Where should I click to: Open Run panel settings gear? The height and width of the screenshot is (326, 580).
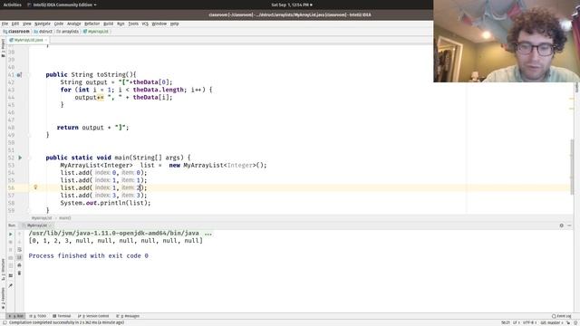(562, 225)
